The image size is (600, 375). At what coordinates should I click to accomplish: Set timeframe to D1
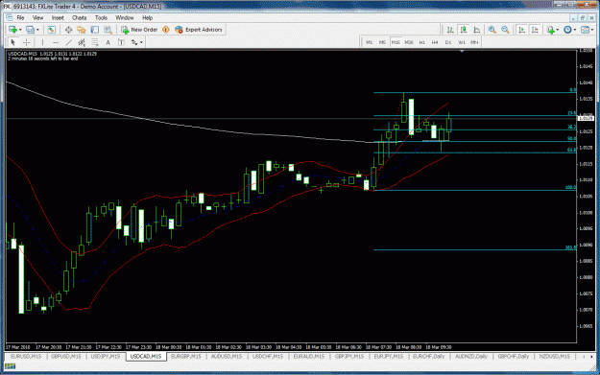[448, 42]
